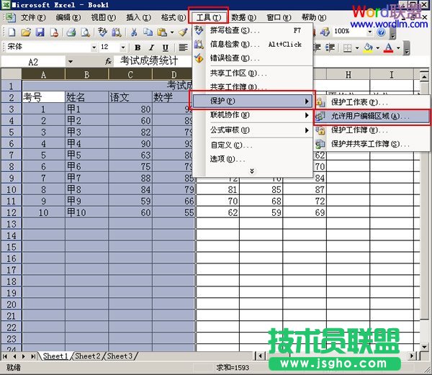The height and width of the screenshot is (375, 432).
Task: Print the worksheet with the printer icon
Action: tap(71, 32)
